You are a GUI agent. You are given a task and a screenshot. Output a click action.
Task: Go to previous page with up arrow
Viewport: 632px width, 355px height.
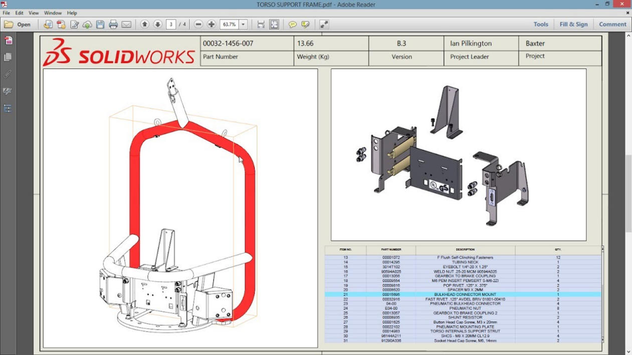pos(145,25)
